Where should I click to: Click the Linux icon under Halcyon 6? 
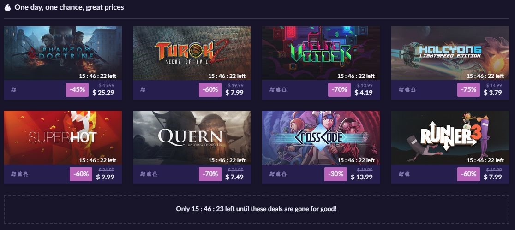pos(413,89)
